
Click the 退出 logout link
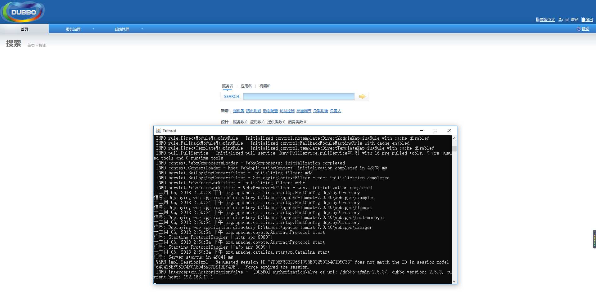pyautogui.click(x=589, y=20)
